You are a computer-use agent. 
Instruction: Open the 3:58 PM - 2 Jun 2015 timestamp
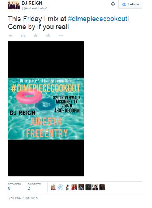click(x=23, y=198)
